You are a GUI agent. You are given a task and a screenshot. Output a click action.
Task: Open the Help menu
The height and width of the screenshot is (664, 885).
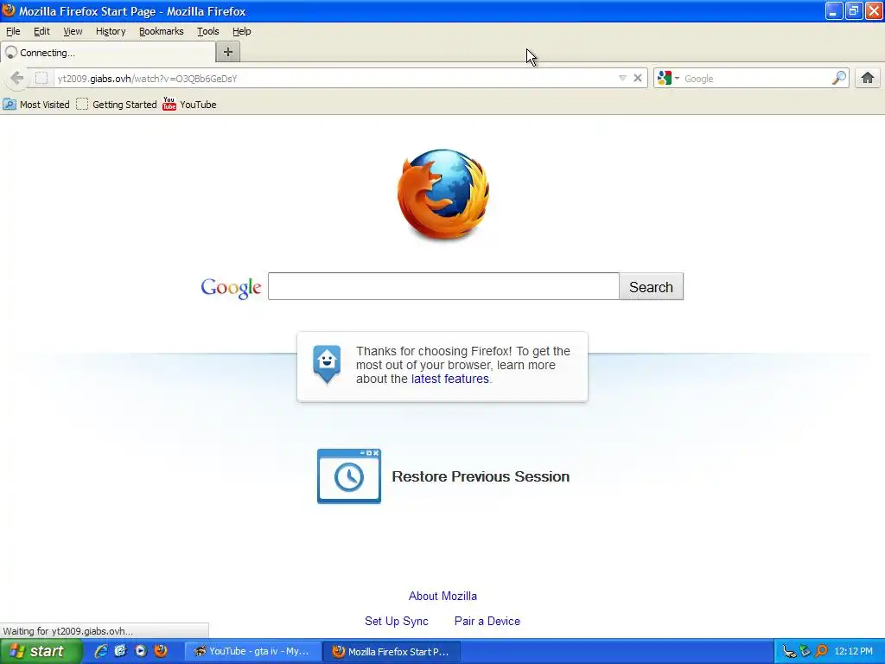pyautogui.click(x=242, y=31)
